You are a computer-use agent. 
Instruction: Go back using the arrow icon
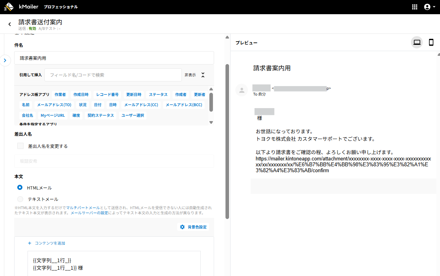[9, 24]
